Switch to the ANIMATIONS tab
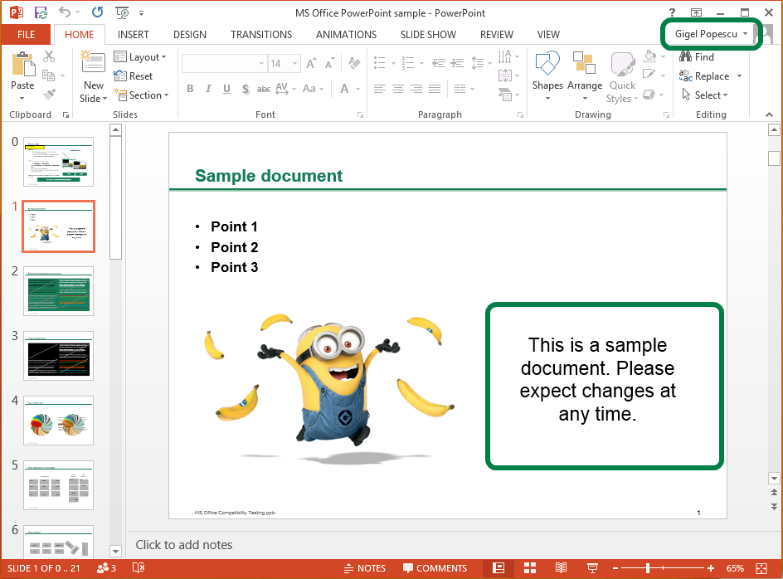The height and width of the screenshot is (579, 783). click(x=346, y=35)
